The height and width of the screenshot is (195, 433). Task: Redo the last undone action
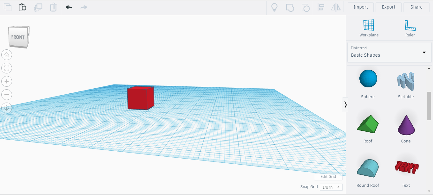tap(84, 7)
